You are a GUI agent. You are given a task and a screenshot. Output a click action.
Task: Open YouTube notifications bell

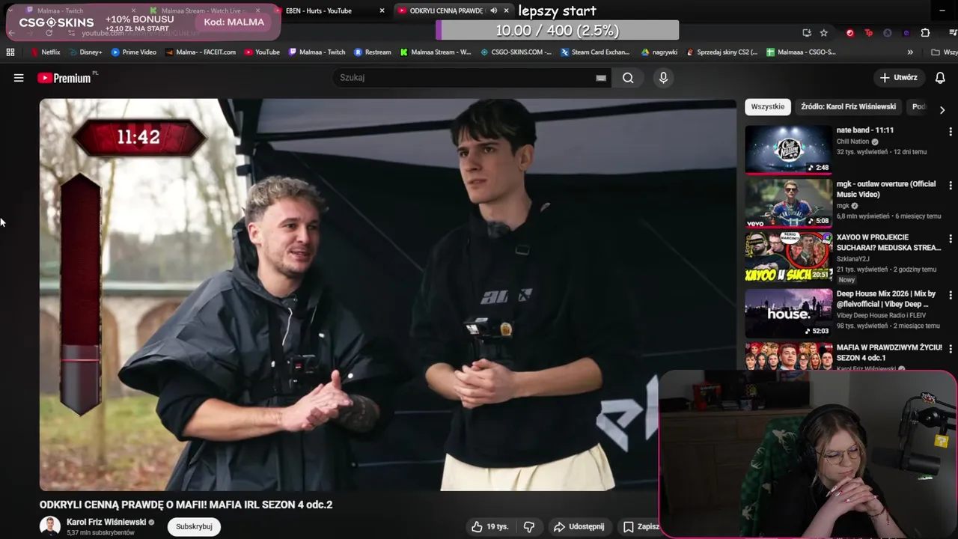tap(940, 78)
